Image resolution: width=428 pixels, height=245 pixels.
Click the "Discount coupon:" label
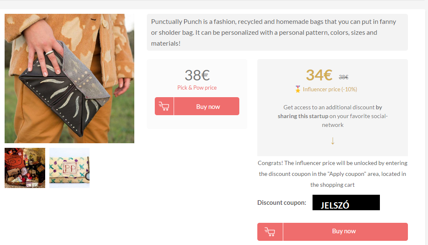(282, 203)
